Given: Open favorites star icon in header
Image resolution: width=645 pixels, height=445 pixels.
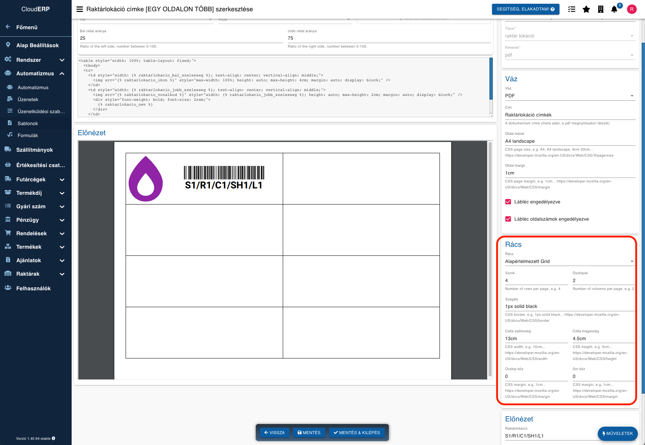Looking at the screenshot, I should (x=586, y=9).
